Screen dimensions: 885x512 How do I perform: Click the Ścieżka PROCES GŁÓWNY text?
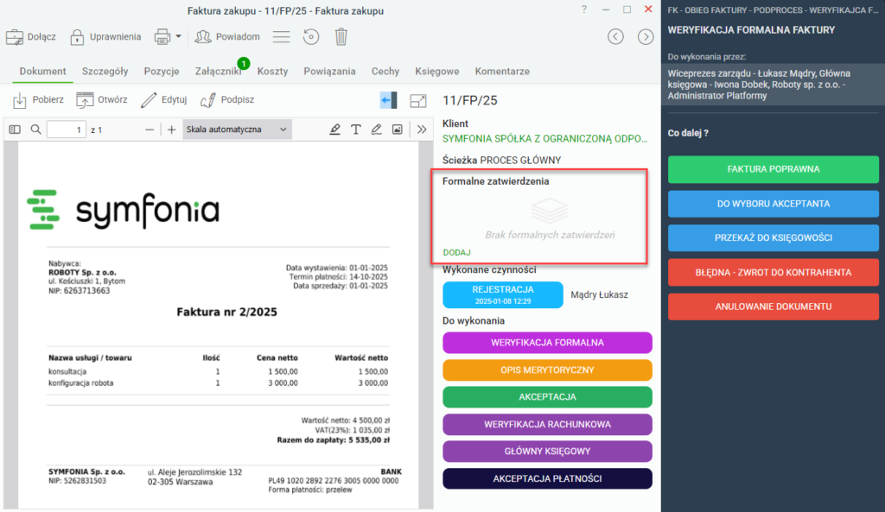coord(502,160)
